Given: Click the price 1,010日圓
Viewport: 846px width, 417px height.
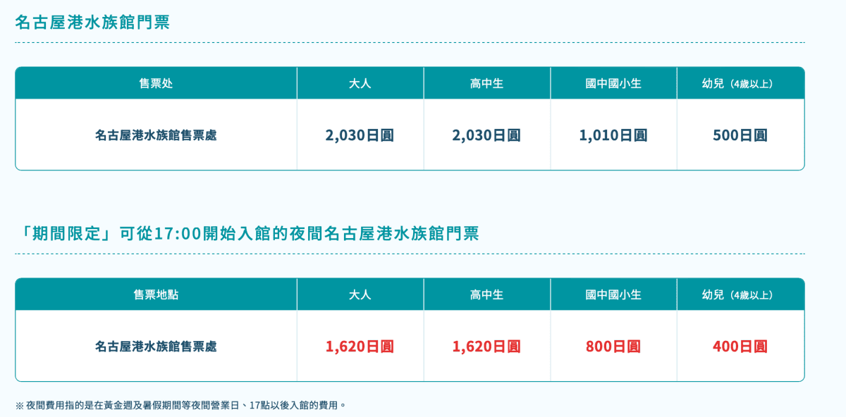Looking at the screenshot, I should point(613,135).
